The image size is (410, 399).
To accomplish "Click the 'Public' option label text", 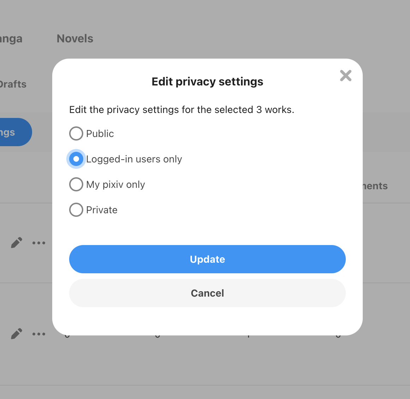I will point(100,134).
